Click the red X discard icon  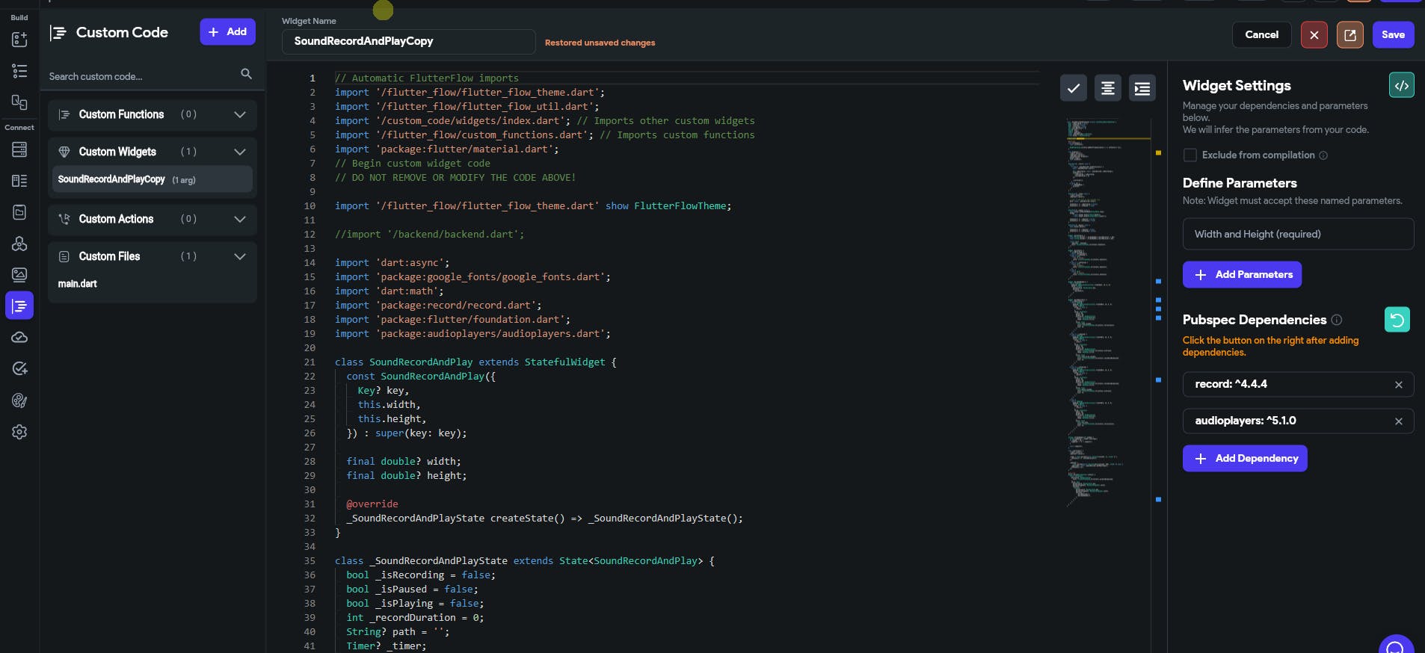(1314, 35)
